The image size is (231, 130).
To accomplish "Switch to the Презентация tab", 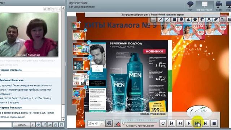I will point(205,6).
